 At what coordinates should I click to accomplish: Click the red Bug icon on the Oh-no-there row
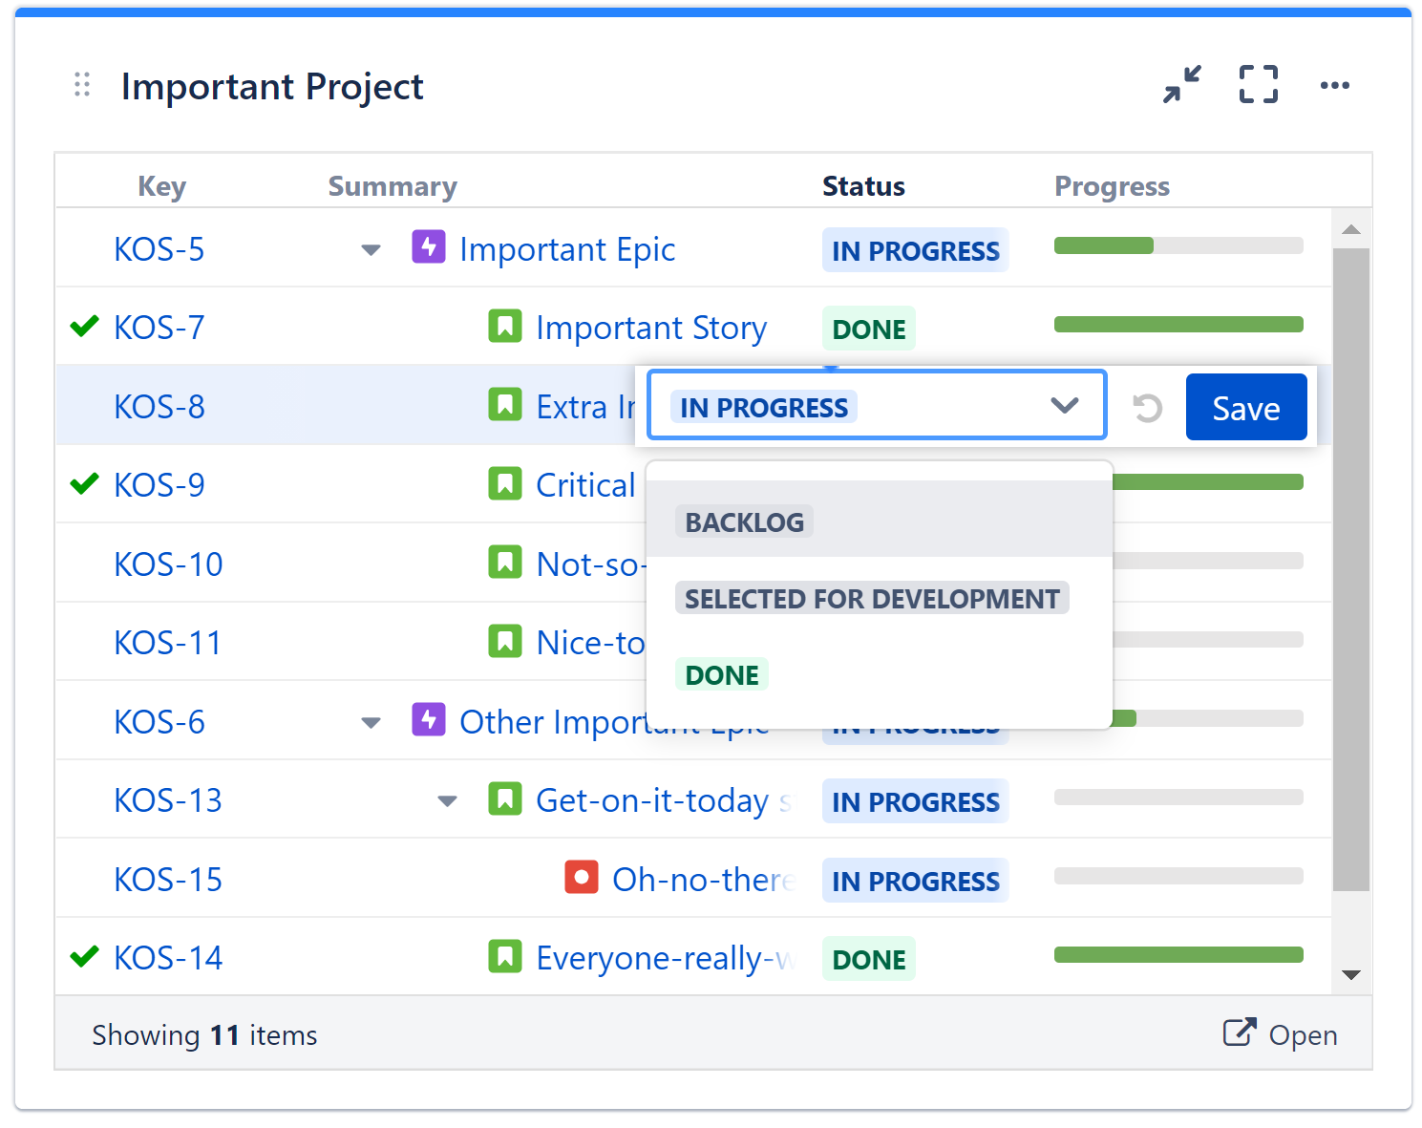pyautogui.click(x=581, y=877)
